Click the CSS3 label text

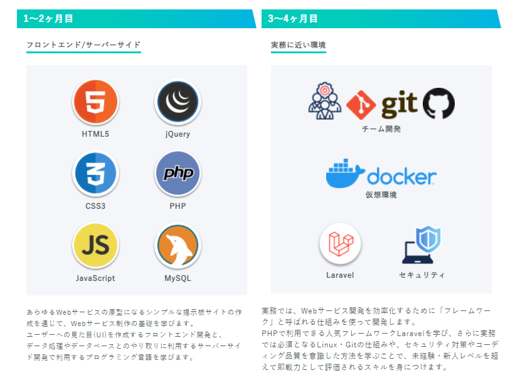pos(95,206)
